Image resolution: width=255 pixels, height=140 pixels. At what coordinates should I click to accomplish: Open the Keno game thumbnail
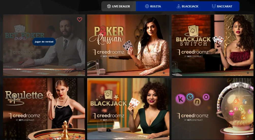coord(212,109)
